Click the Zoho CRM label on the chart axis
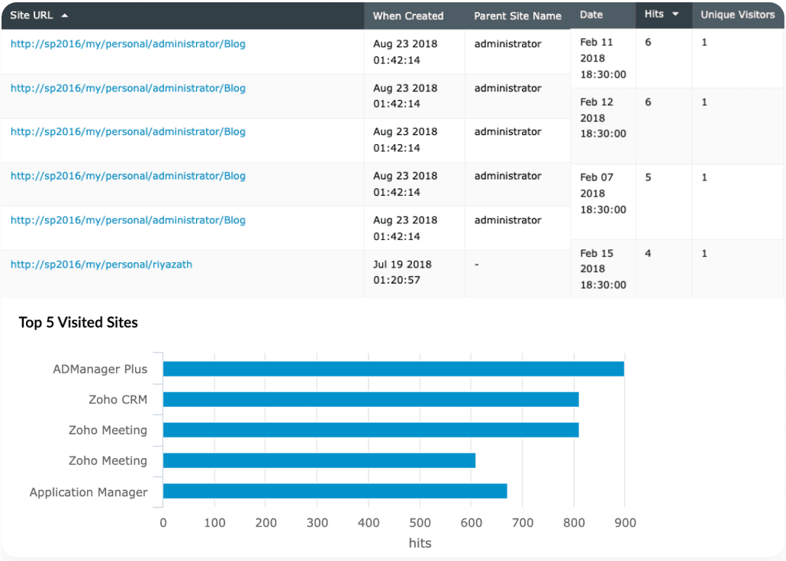Image resolution: width=786 pixels, height=561 pixels. pyautogui.click(x=117, y=399)
